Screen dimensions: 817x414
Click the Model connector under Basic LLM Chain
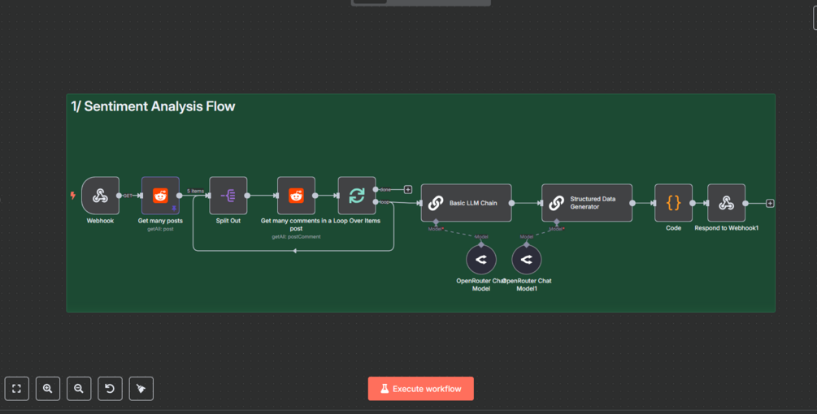coord(436,222)
